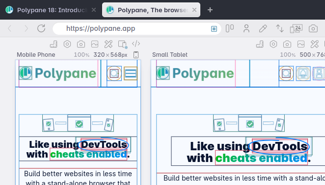The width and height of the screenshot is (325, 185).
Task: Close the Polypane, The browser tab
Action: point(194,10)
